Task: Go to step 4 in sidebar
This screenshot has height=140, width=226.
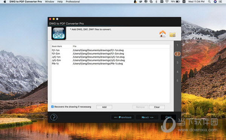Action: [x=177, y=71]
